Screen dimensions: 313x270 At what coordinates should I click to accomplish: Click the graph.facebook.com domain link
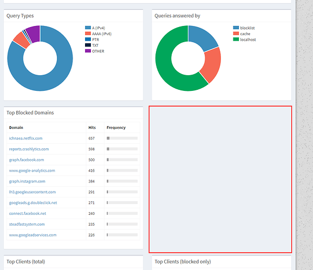pos(27,160)
